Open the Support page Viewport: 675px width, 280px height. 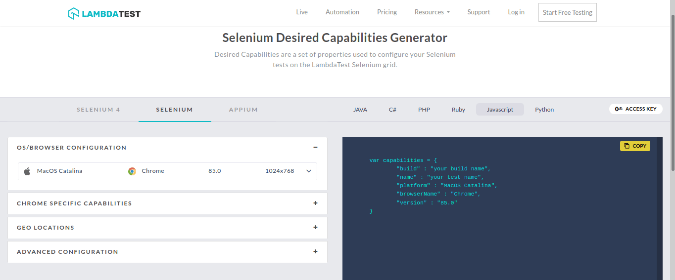[479, 12]
